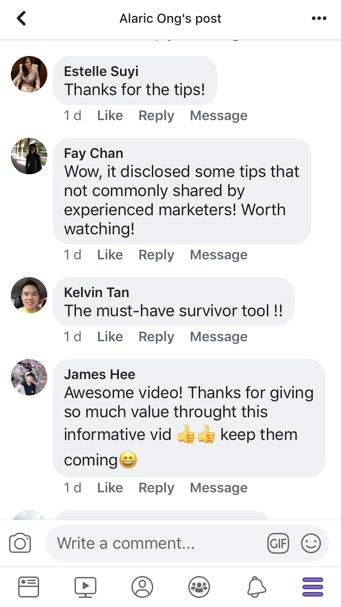Reply to Kelvin Tan's comment

(x=156, y=337)
